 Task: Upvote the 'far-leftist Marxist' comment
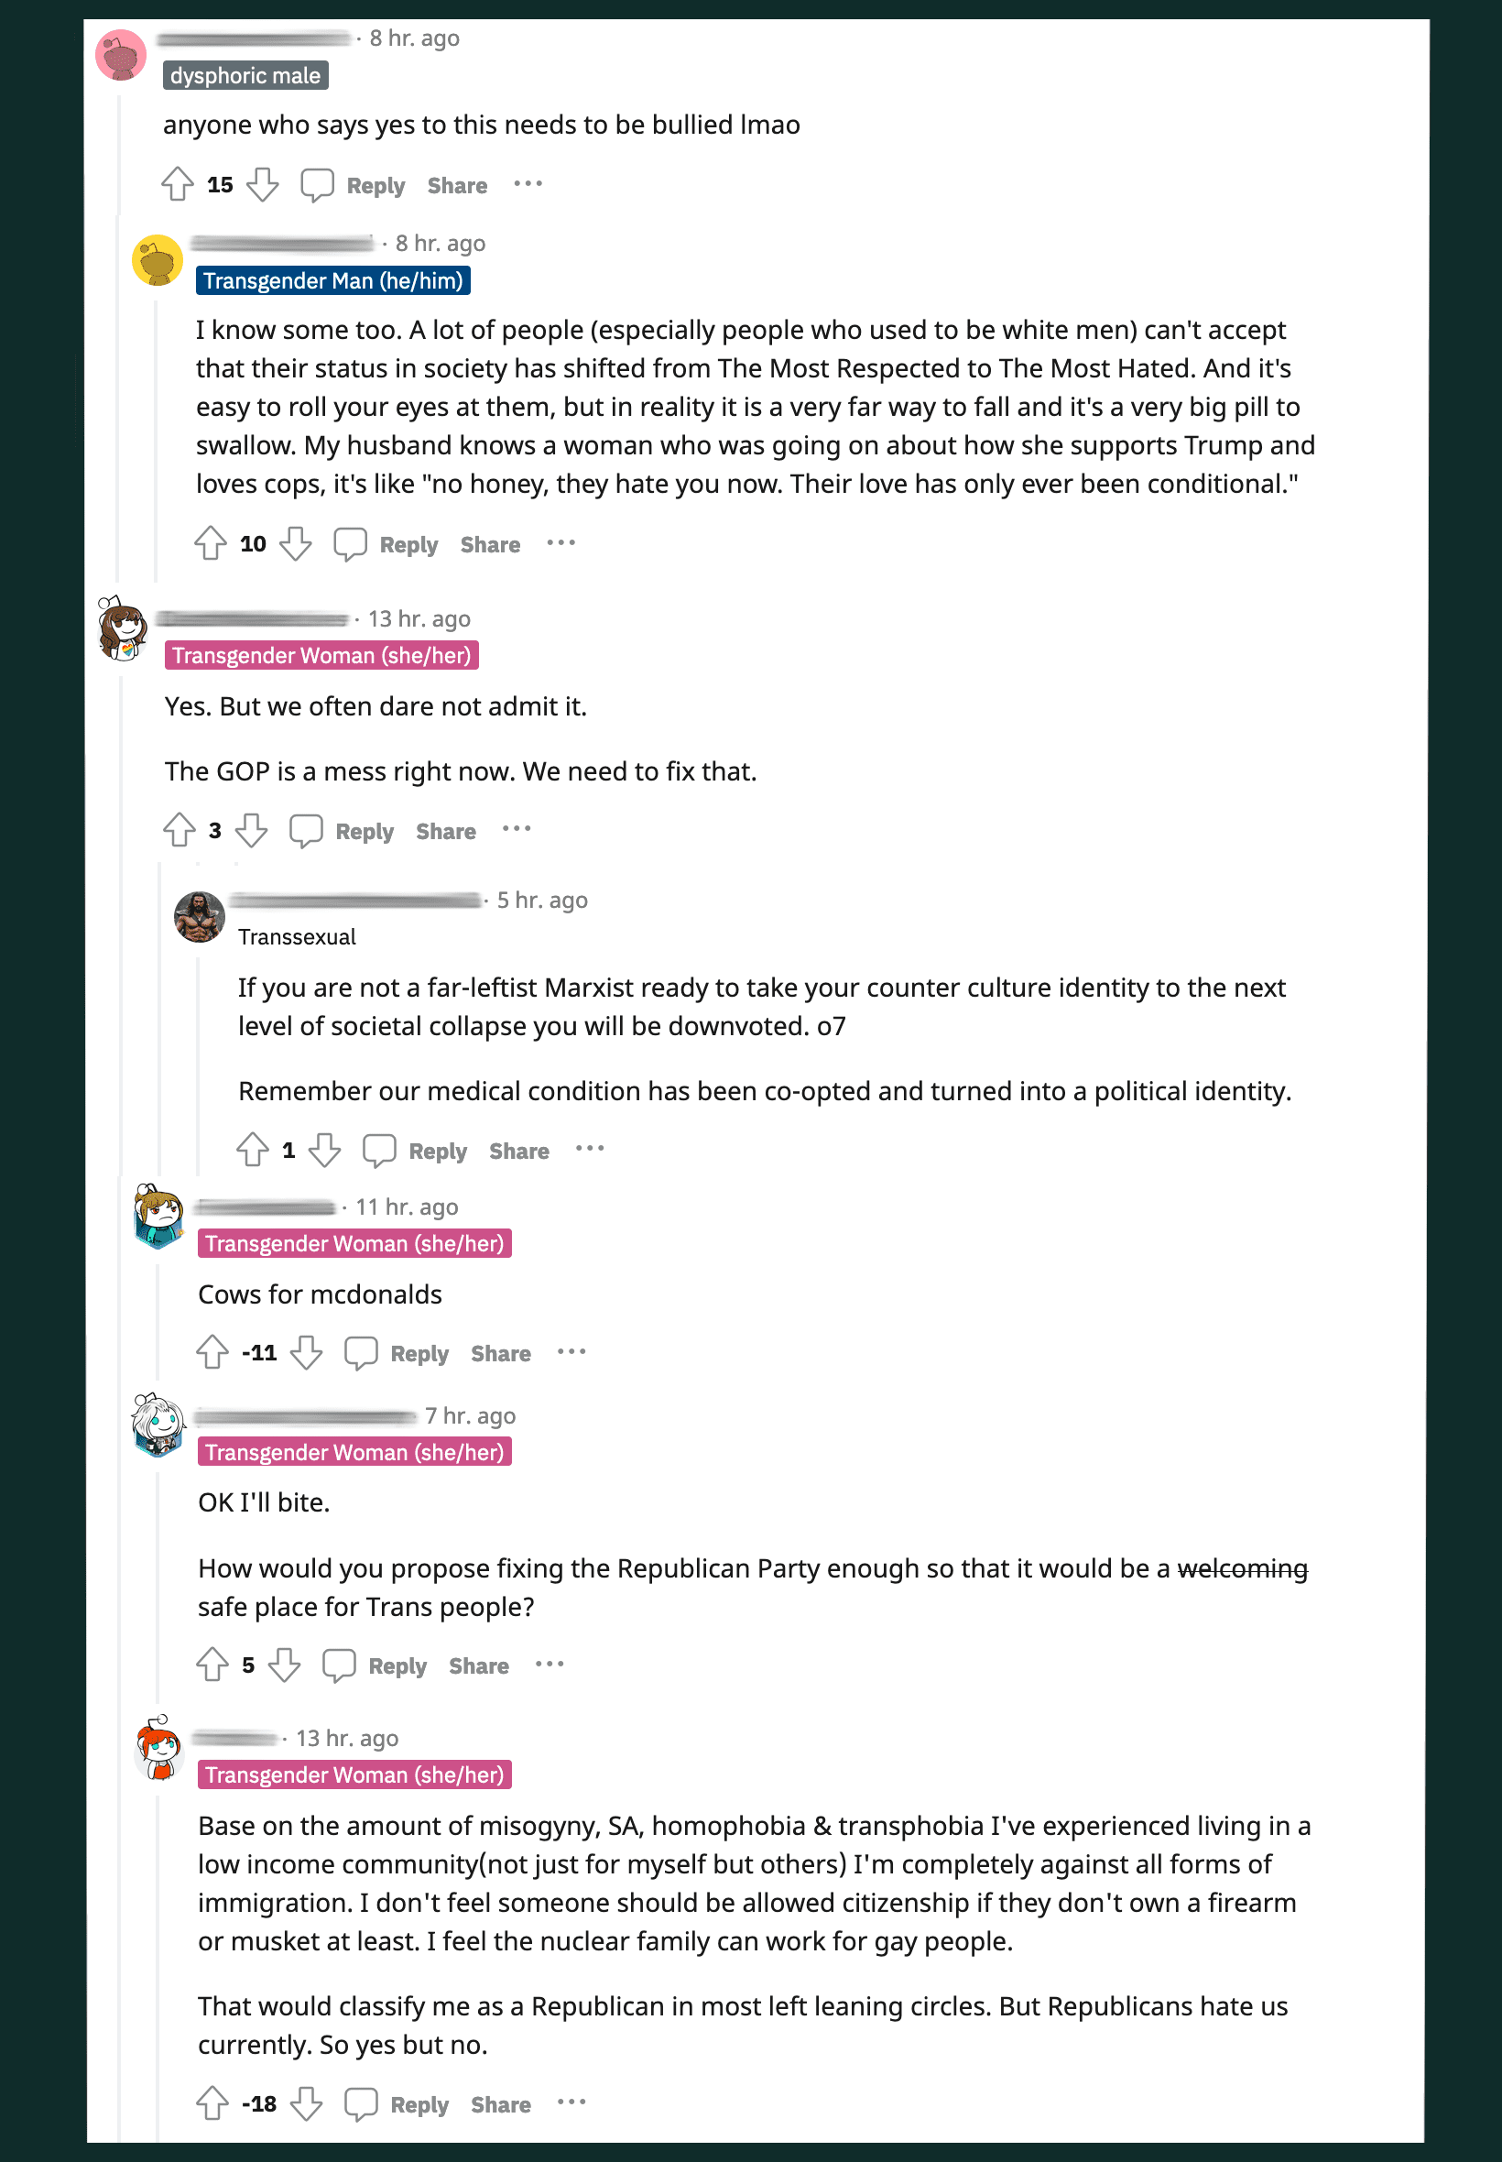coord(252,1149)
